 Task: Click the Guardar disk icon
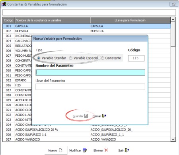click(x=86, y=116)
